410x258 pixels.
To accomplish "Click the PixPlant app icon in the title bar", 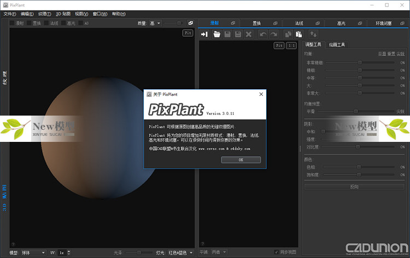I will 5,5.
